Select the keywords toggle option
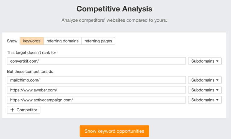The image size is (231, 139). [x=32, y=41]
